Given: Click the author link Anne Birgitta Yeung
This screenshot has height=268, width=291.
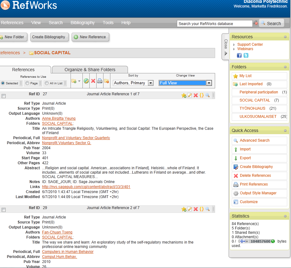Looking at the screenshot, I should (59, 118).
